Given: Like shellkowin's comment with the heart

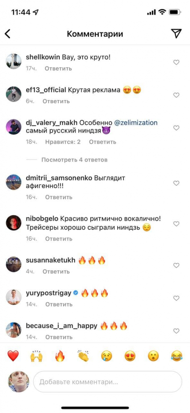Looking at the screenshot, I should pyautogui.click(x=176, y=62).
